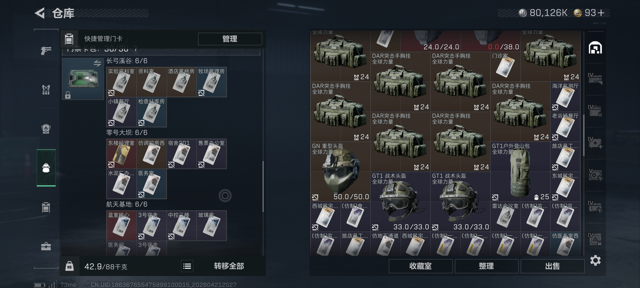Open the V level expansion box icon
Viewport: 640px width, 288px height.
(595, 175)
